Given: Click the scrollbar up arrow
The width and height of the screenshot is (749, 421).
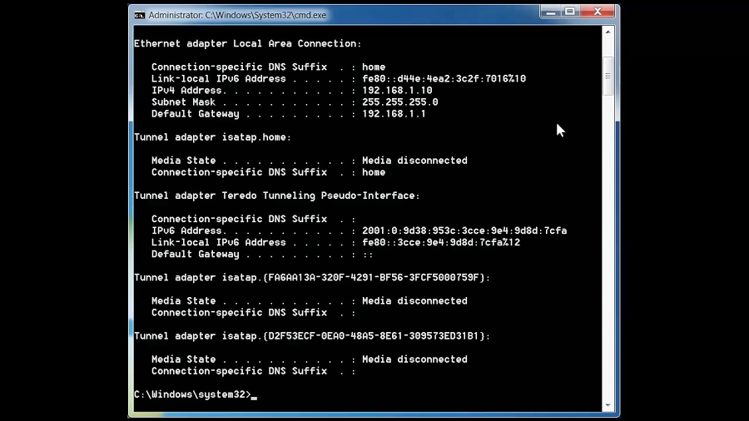Looking at the screenshot, I should (608, 32).
